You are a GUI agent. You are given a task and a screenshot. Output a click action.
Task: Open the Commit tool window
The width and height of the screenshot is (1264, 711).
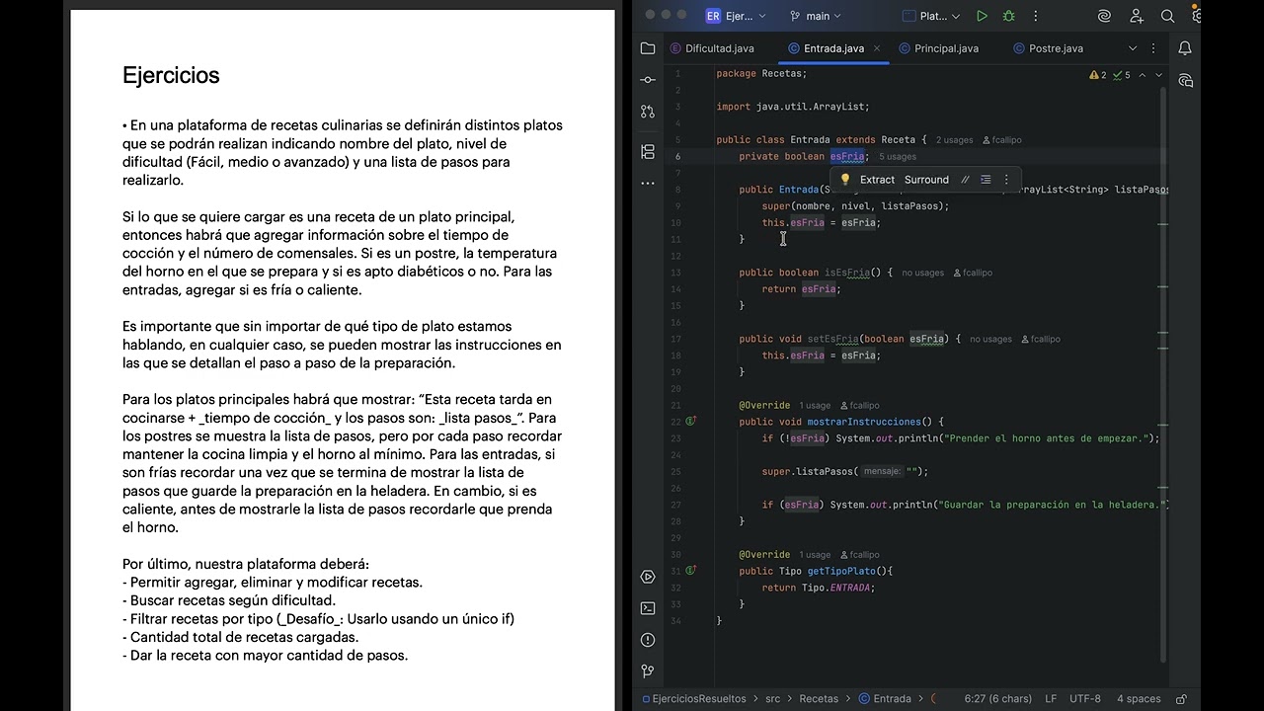tap(648, 80)
